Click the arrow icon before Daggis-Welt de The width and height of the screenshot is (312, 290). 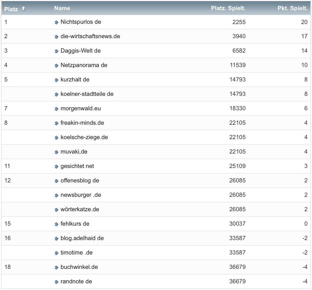(x=57, y=51)
